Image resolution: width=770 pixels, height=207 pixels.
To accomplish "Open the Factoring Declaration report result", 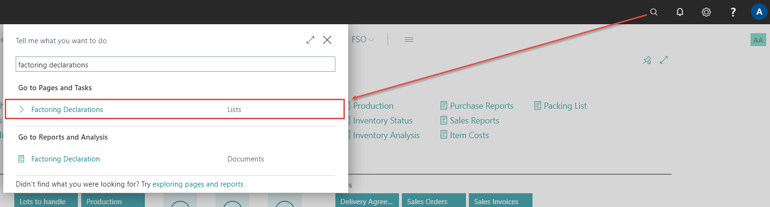I will [x=66, y=159].
